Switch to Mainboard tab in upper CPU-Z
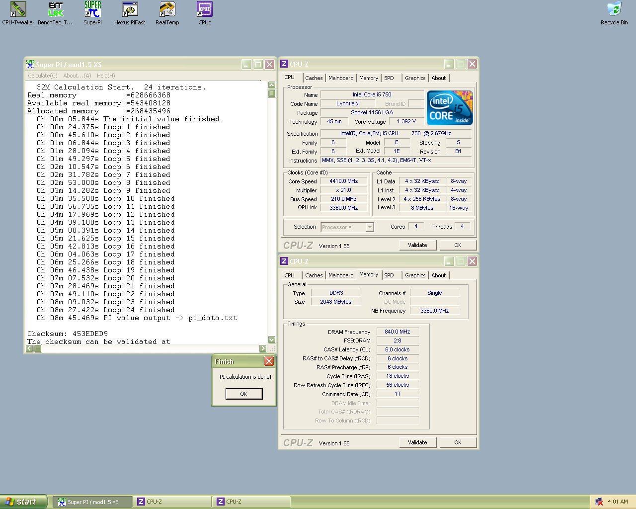The width and height of the screenshot is (636, 509). click(x=341, y=78)
